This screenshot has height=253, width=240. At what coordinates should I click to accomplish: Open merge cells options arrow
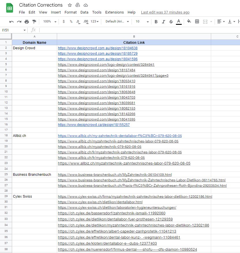[211, 22]
